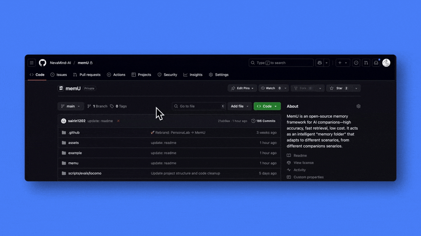Expand the create-new dropdown caret
Viewport: 421px width, 236px height.
tap(346, 63)
